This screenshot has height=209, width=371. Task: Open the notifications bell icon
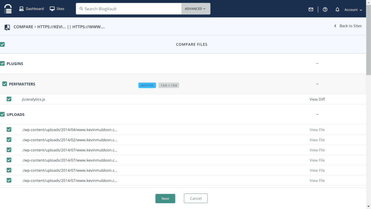pyautogui.click(x=337, y=9)
